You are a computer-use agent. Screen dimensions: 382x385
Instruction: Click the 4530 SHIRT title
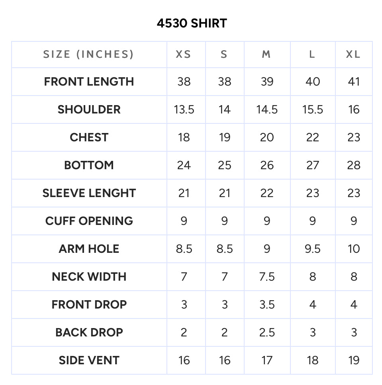click(192, 23)
